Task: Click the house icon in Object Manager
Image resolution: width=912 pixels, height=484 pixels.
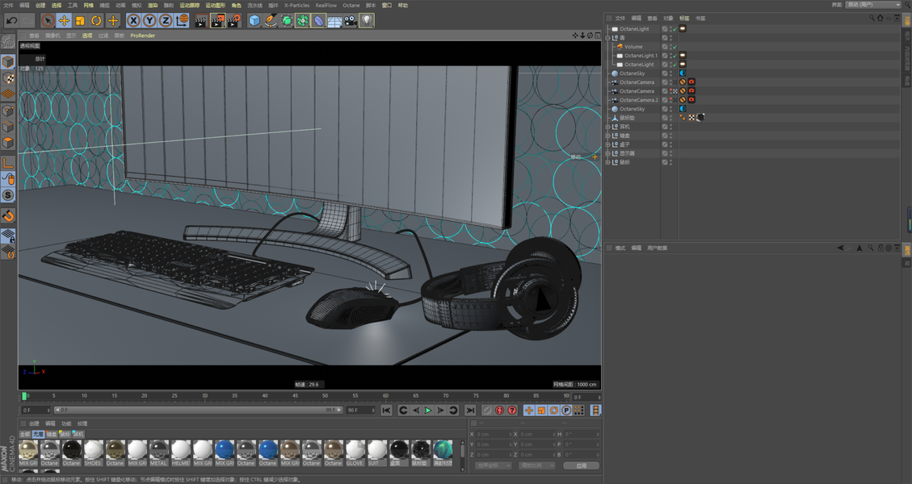Action: tap(880, 18)
